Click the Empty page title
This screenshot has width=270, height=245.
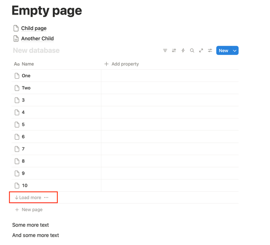coord(47,11)
